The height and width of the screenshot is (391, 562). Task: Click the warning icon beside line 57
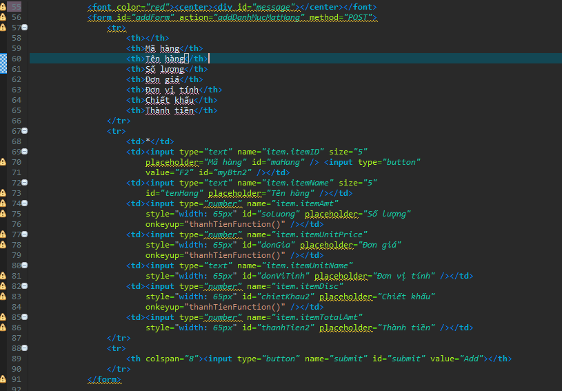(x=3, y=28)
